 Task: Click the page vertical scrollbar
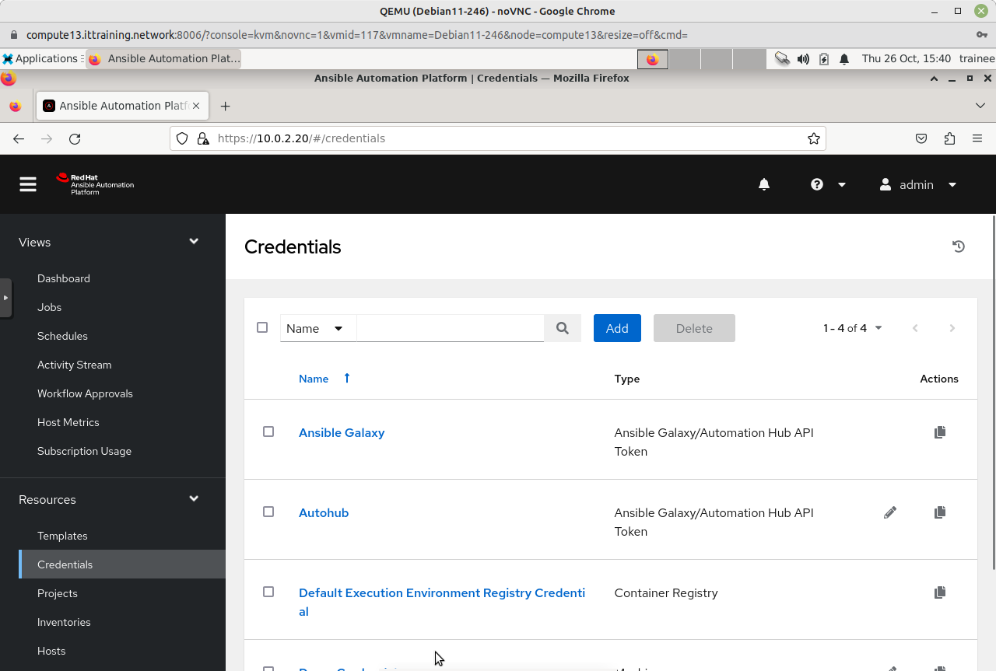coord(993,393)
